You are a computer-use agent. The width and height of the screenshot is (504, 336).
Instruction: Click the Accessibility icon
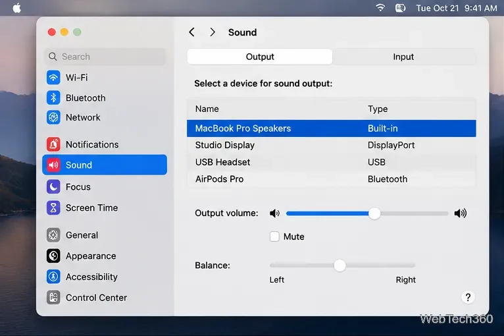coord(53,277)
